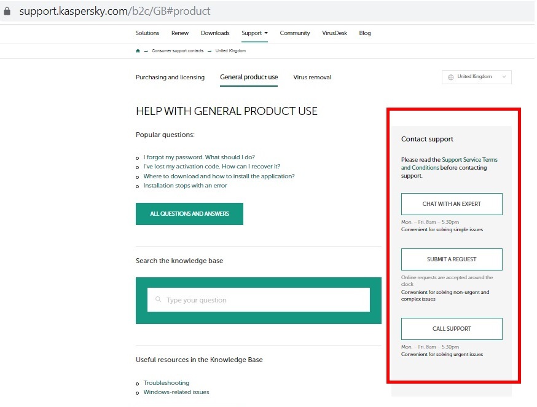Click the 'Search the knowledge base' heading

[x=179, y=261]
